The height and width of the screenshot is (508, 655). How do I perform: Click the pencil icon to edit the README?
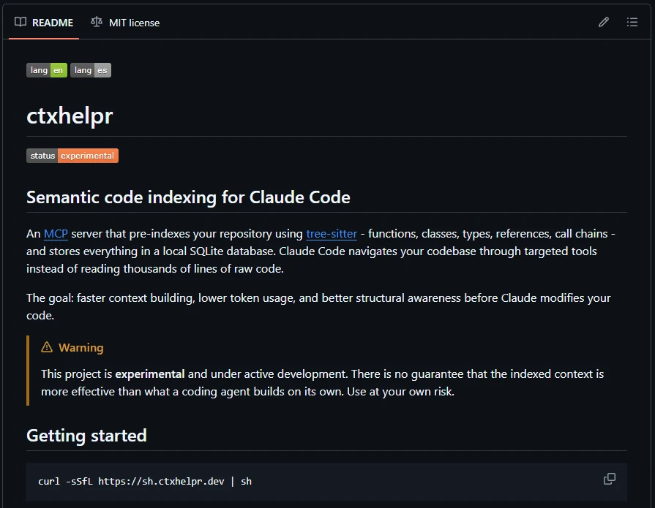(x=603, y=22)
